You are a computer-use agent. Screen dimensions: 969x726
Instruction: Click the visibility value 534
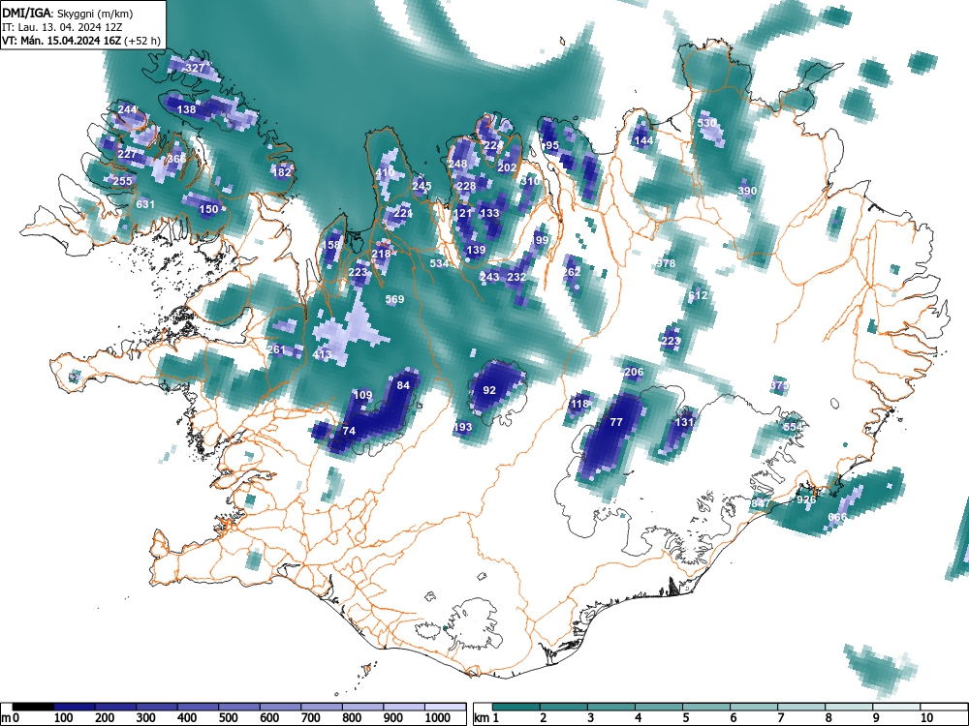click(x=439, y=263)
